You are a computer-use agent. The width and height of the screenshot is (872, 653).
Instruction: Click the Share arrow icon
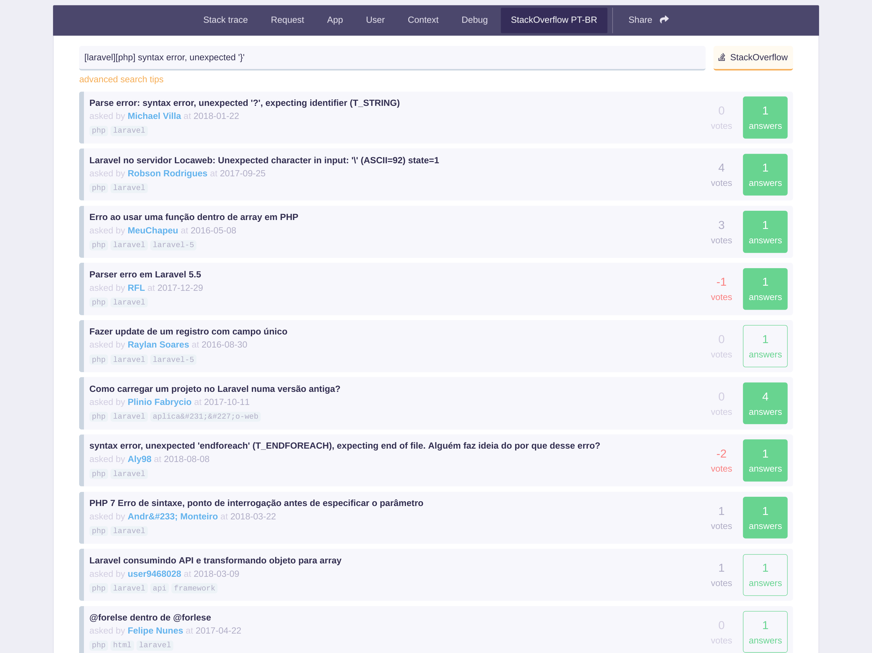coord(664,19)
